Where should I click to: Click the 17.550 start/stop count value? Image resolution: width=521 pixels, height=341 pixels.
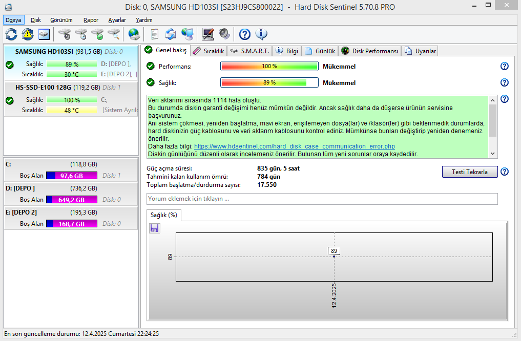click(x=267, y=185)
